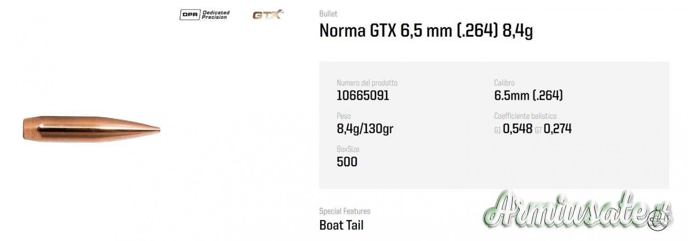Select the G1 coefficient value 0,548
This screenshot has height=241, width=688.
517,129
